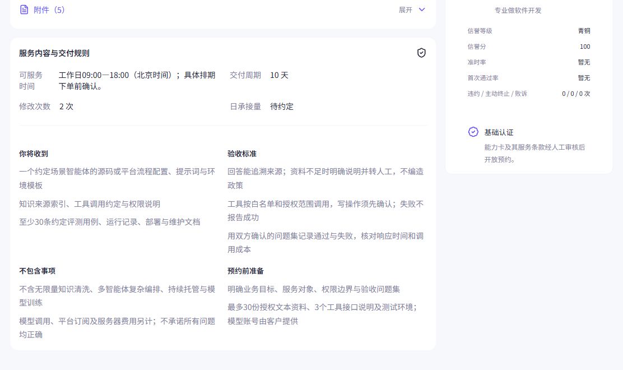Click the 至少30条约定评测用例 line
623x370 pixels.
110,222
